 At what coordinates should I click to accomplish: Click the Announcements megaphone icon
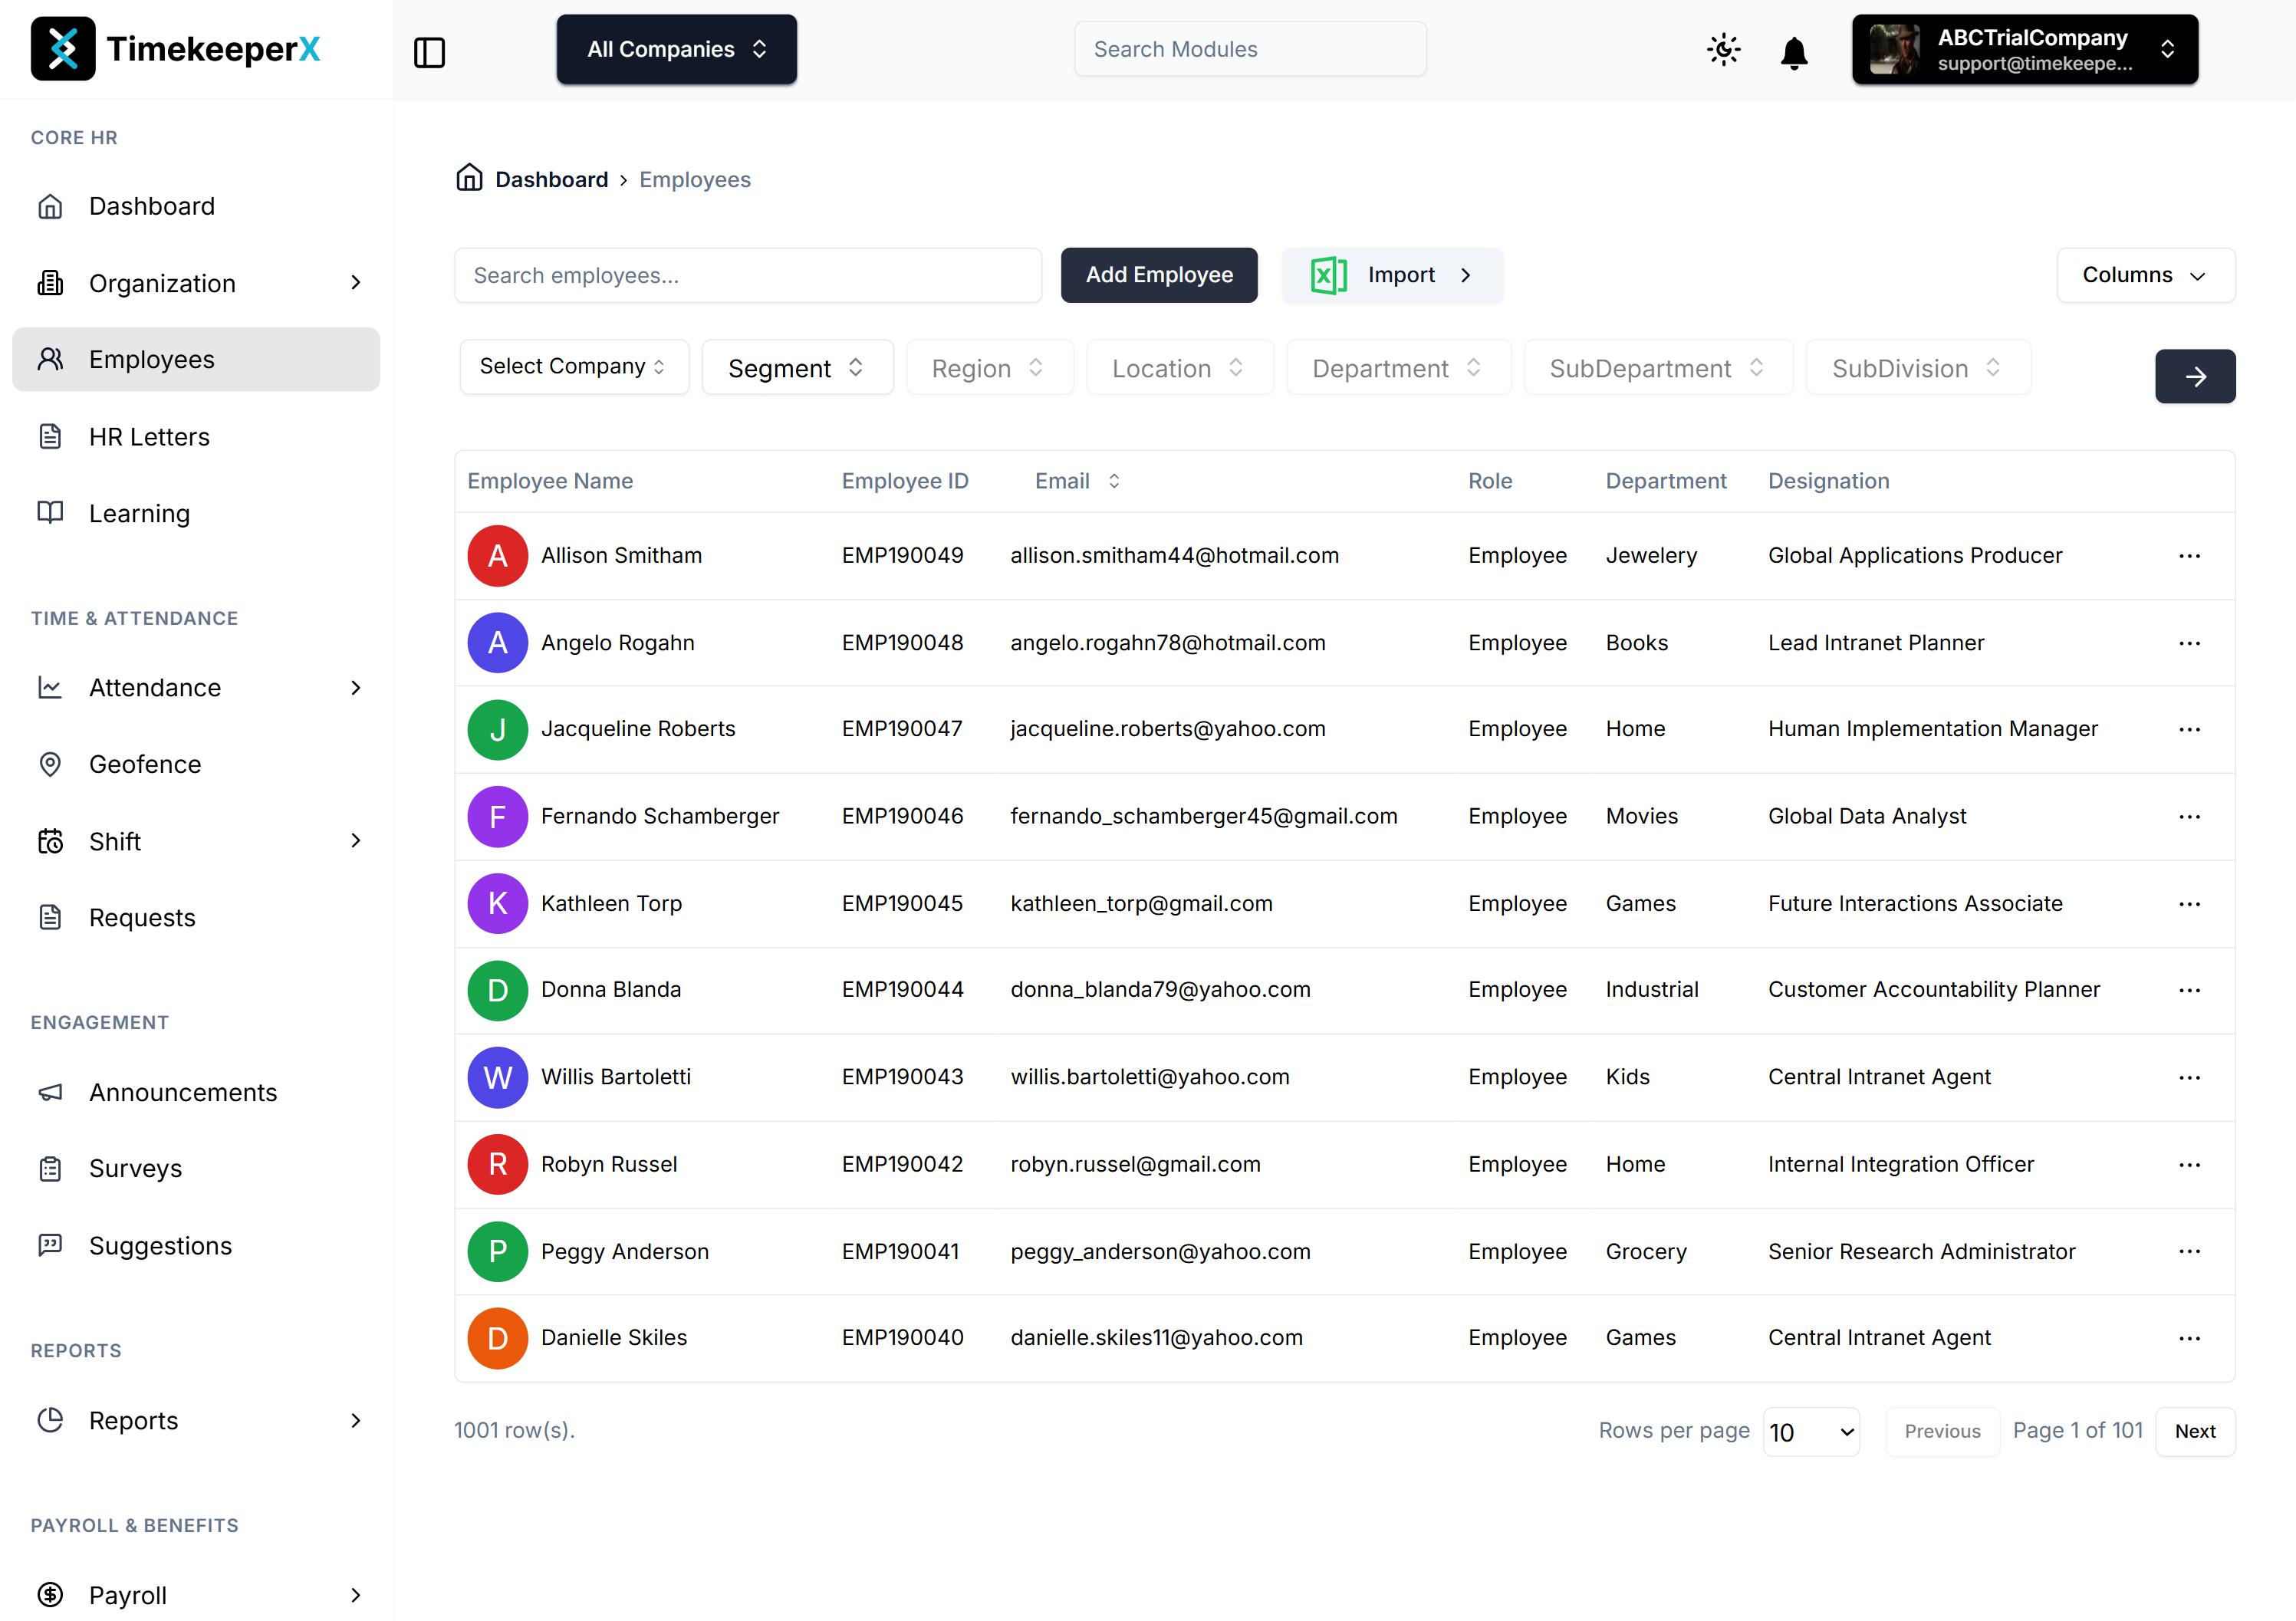pos(51,1092)
